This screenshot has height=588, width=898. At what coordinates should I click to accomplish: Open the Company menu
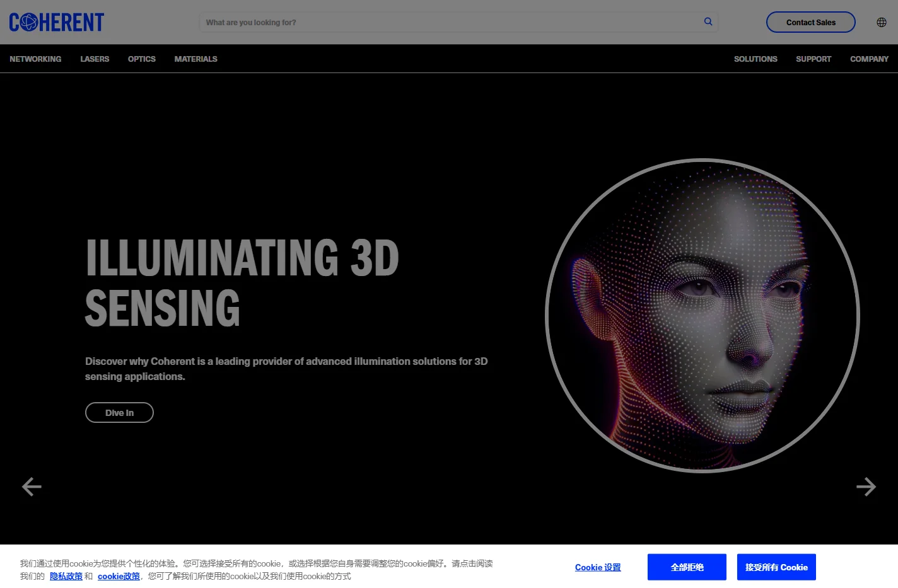coord(869,59)
